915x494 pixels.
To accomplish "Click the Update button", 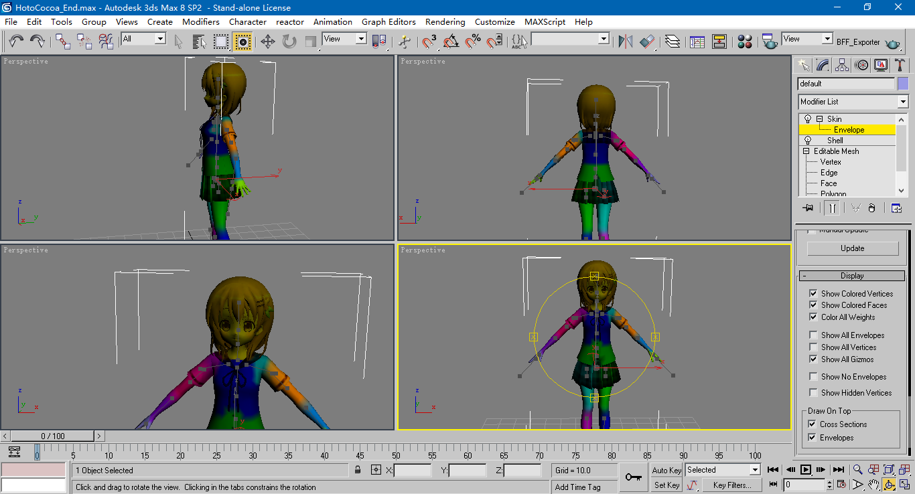I will click(852, 248).
